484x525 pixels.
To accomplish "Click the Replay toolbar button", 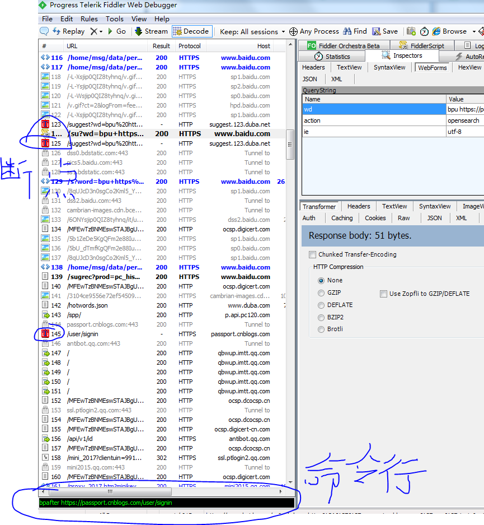I will (68, 31).
